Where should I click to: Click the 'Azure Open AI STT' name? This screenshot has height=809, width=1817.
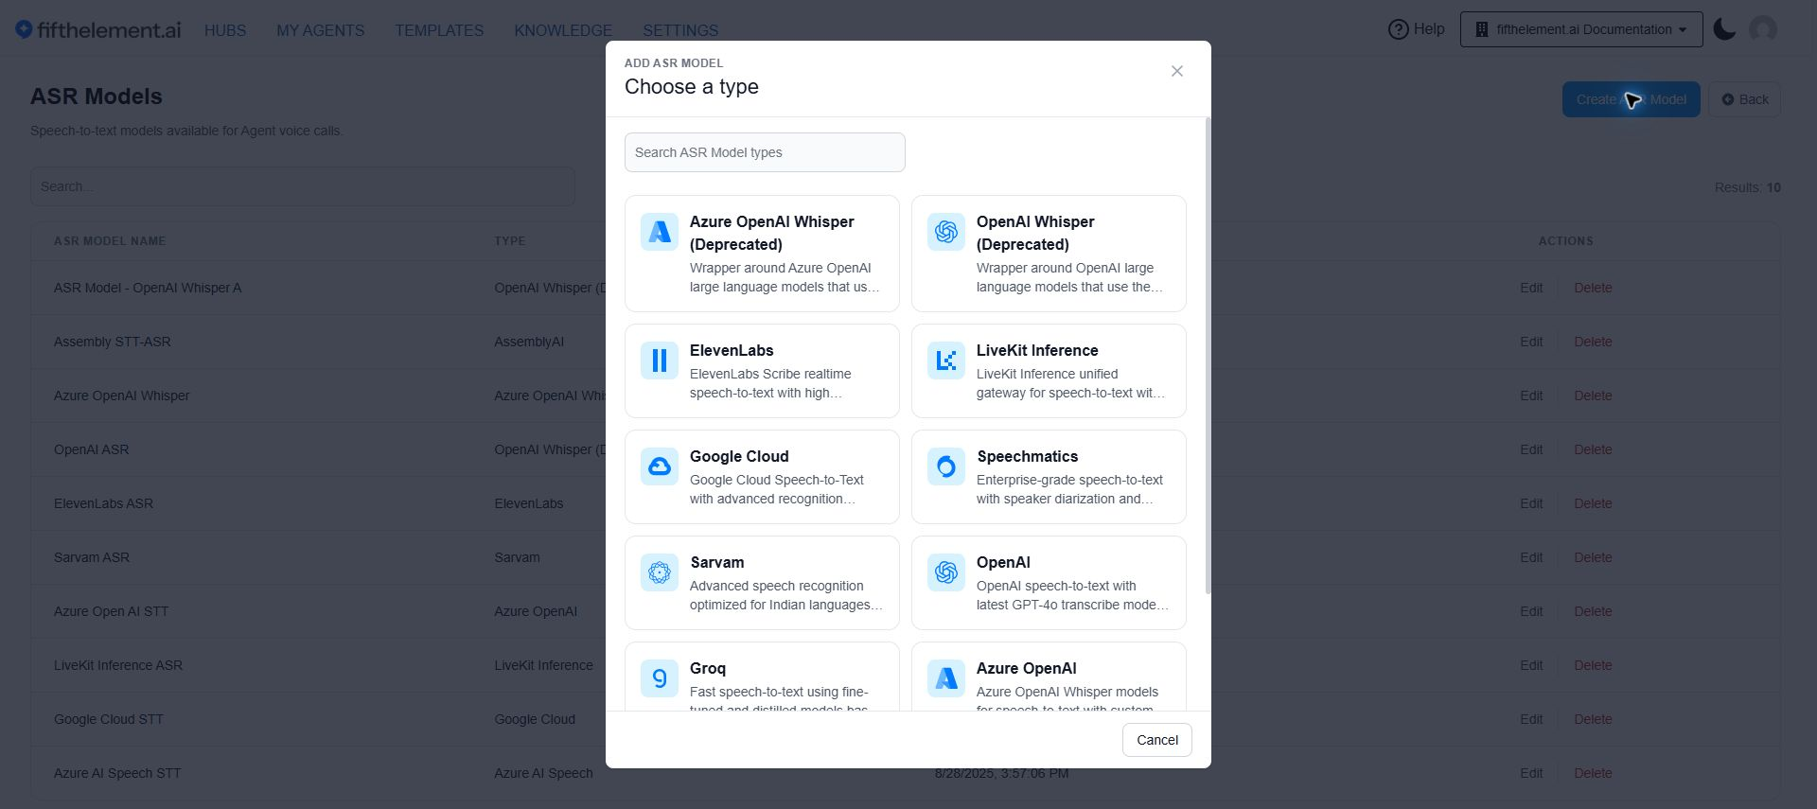pyautogui.click(x=112, y=611)
